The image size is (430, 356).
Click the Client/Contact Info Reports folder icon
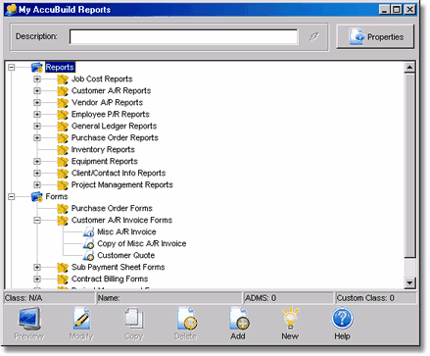click(x=63, y=174)
